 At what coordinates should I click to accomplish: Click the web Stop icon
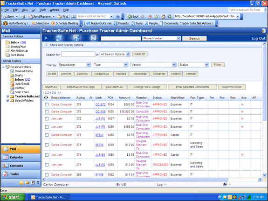click(150, 16)
